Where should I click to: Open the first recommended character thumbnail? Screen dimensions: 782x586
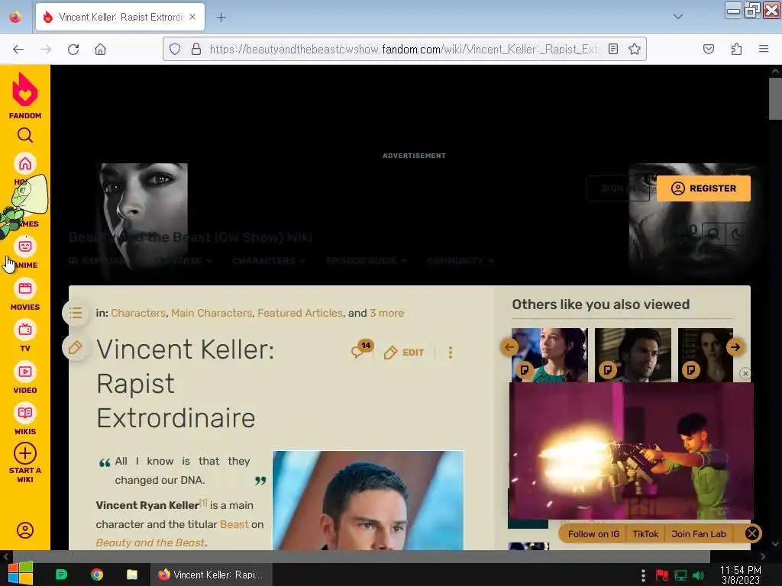click(x=550, y=355)
